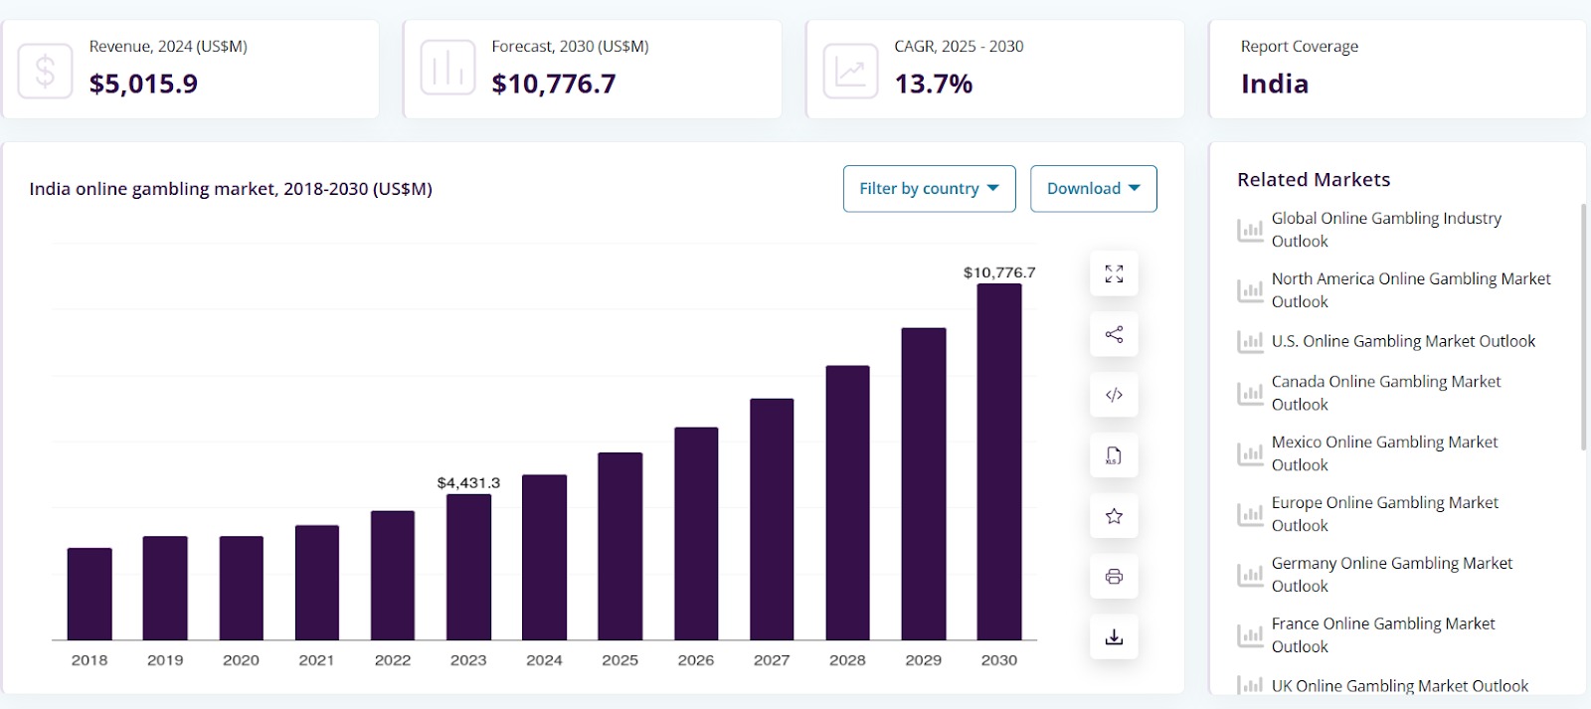Viewport: 1591px width, 709px height.
Task: Select the 2023 bar in the chart
Action: (x=468, y=567)
